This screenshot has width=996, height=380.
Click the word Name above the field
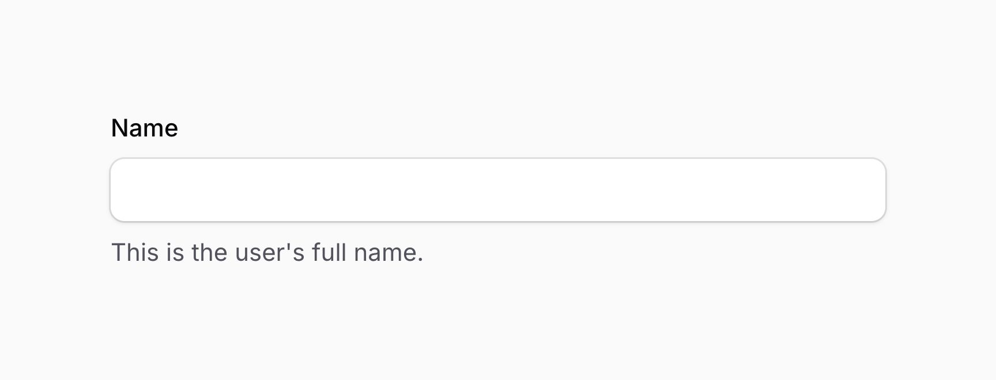click(144, 127)
